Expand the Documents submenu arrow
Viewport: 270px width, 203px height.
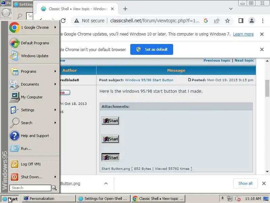55,84
